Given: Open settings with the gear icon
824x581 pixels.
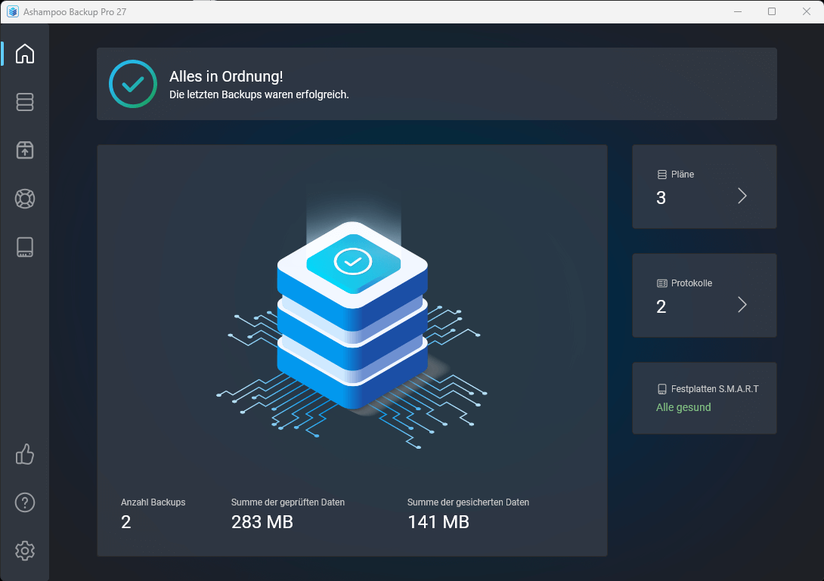Looking at the screenshot, I should click(25, 551).
